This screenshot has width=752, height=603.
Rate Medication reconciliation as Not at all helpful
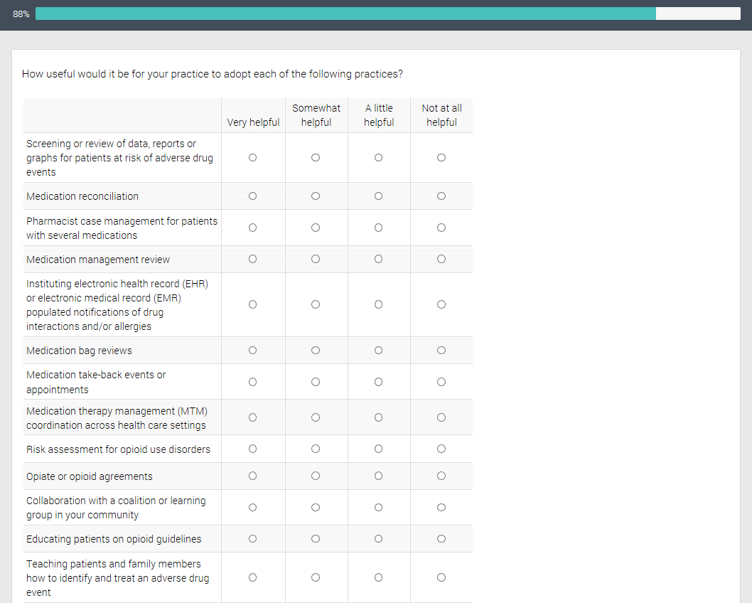[x=441, y=196]
